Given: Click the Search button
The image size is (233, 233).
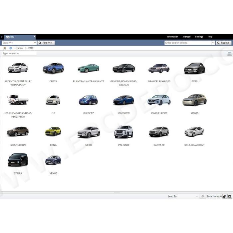Looking at the screenshot, I should pyautogui.click(x=223, y=43).
